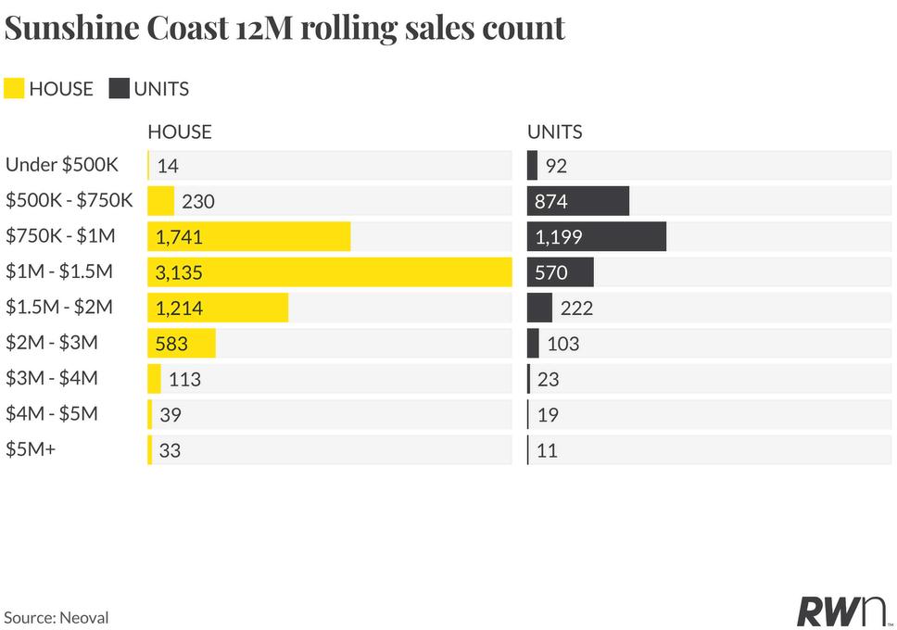Click the $1M - $1.5M row label
Image resolution: width=897 pixels, height=630 pixels.
click(x=59, y=271)
